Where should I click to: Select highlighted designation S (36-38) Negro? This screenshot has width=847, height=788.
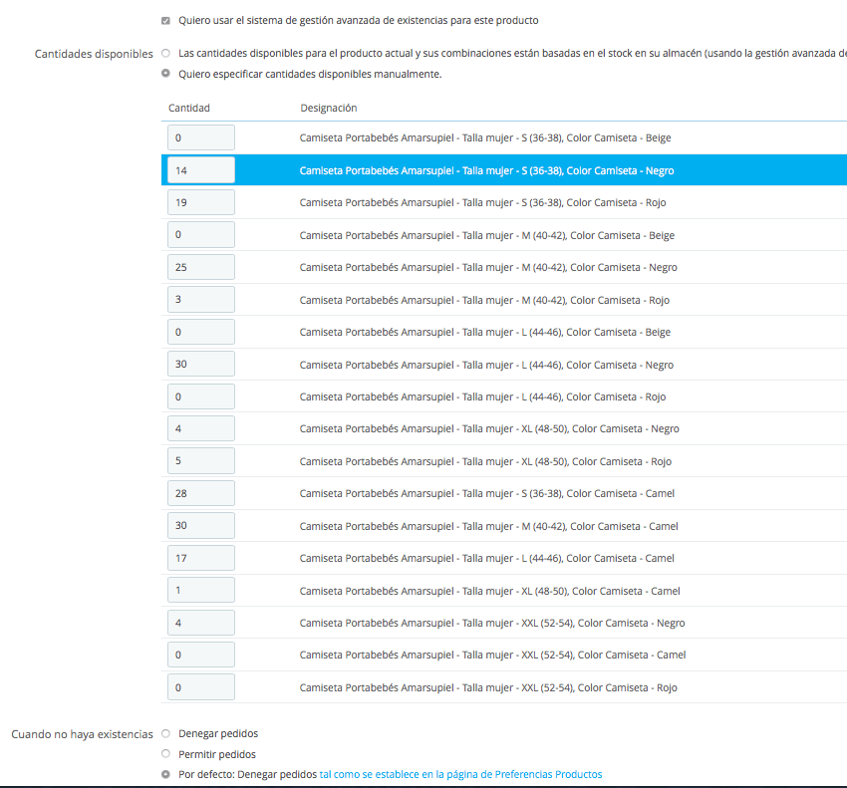(486, 170)
